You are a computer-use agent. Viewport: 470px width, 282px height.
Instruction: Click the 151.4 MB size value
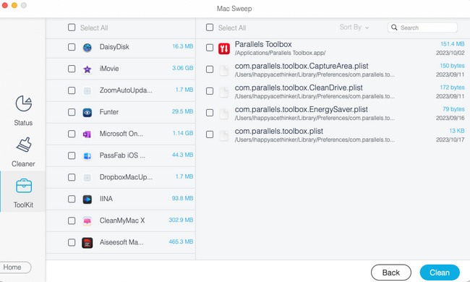point(453,44)
